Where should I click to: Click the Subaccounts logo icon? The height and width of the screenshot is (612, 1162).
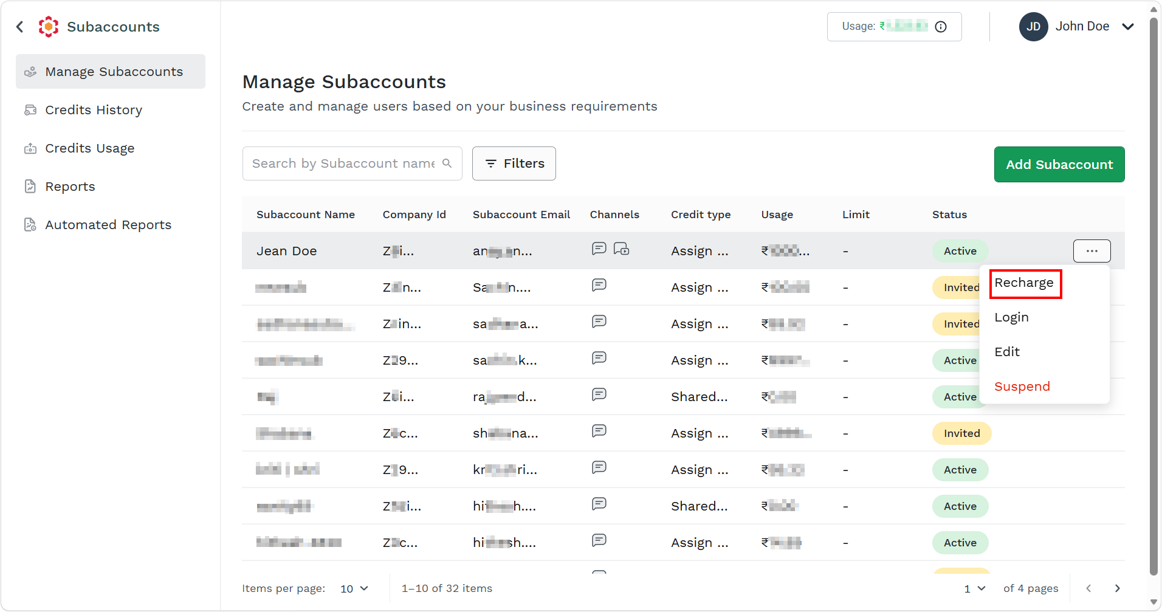49,27
